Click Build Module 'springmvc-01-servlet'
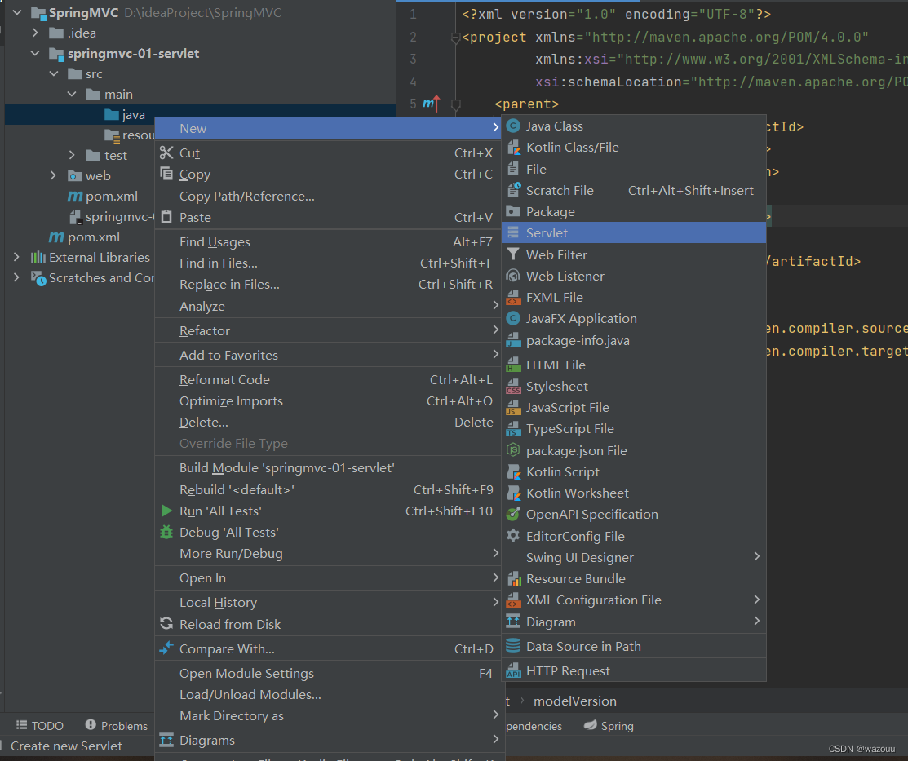This screenshot has width=908, height=761. tap(328, 468)
